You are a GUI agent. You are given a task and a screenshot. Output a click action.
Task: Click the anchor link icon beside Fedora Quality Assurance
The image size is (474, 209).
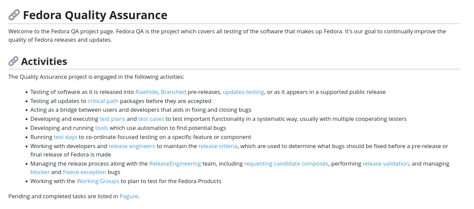point(14,15)
